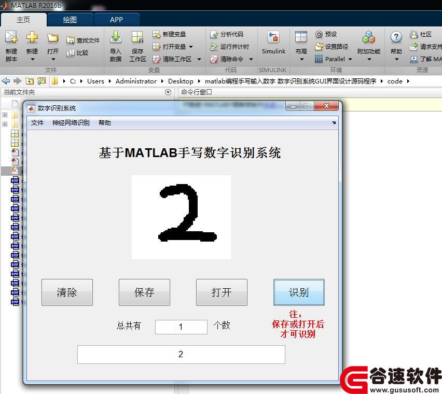Click the browse for folder icon
Screen dimensions: 442x394
click(x=41, y=81)
